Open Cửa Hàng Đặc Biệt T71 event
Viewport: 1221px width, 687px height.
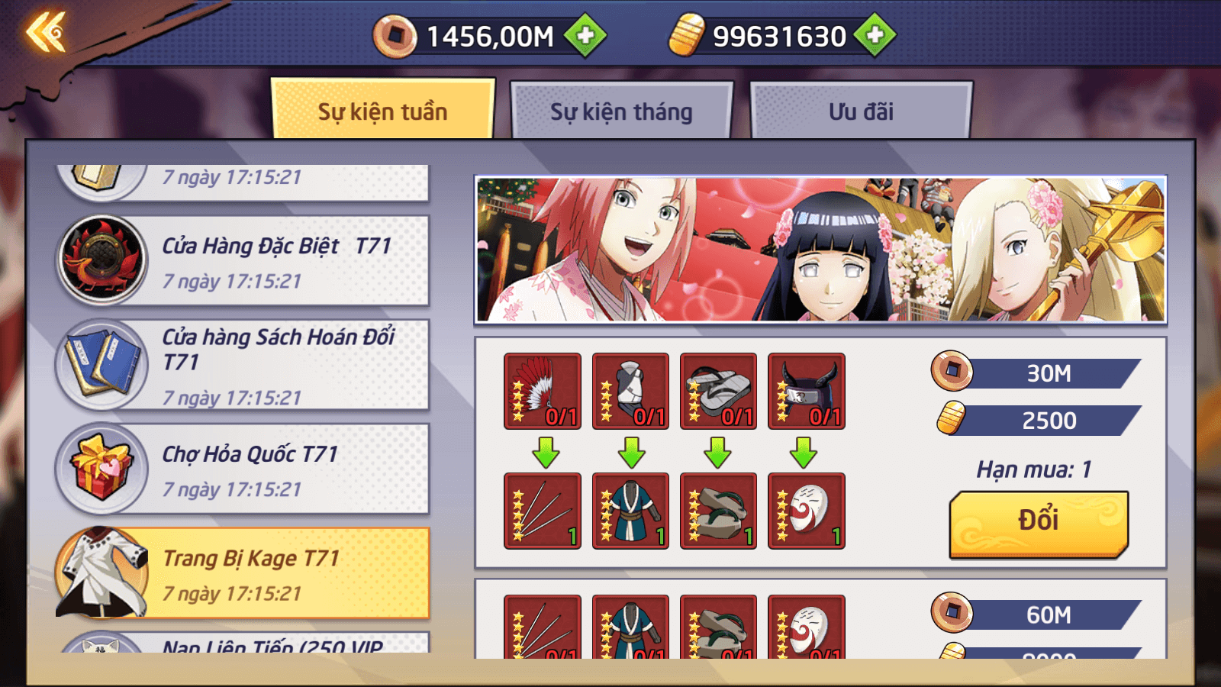243,260
